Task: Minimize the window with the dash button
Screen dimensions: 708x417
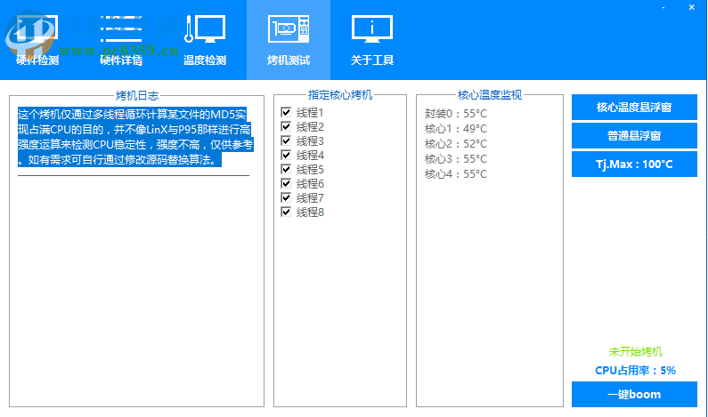Action: (x=663, y=8)
